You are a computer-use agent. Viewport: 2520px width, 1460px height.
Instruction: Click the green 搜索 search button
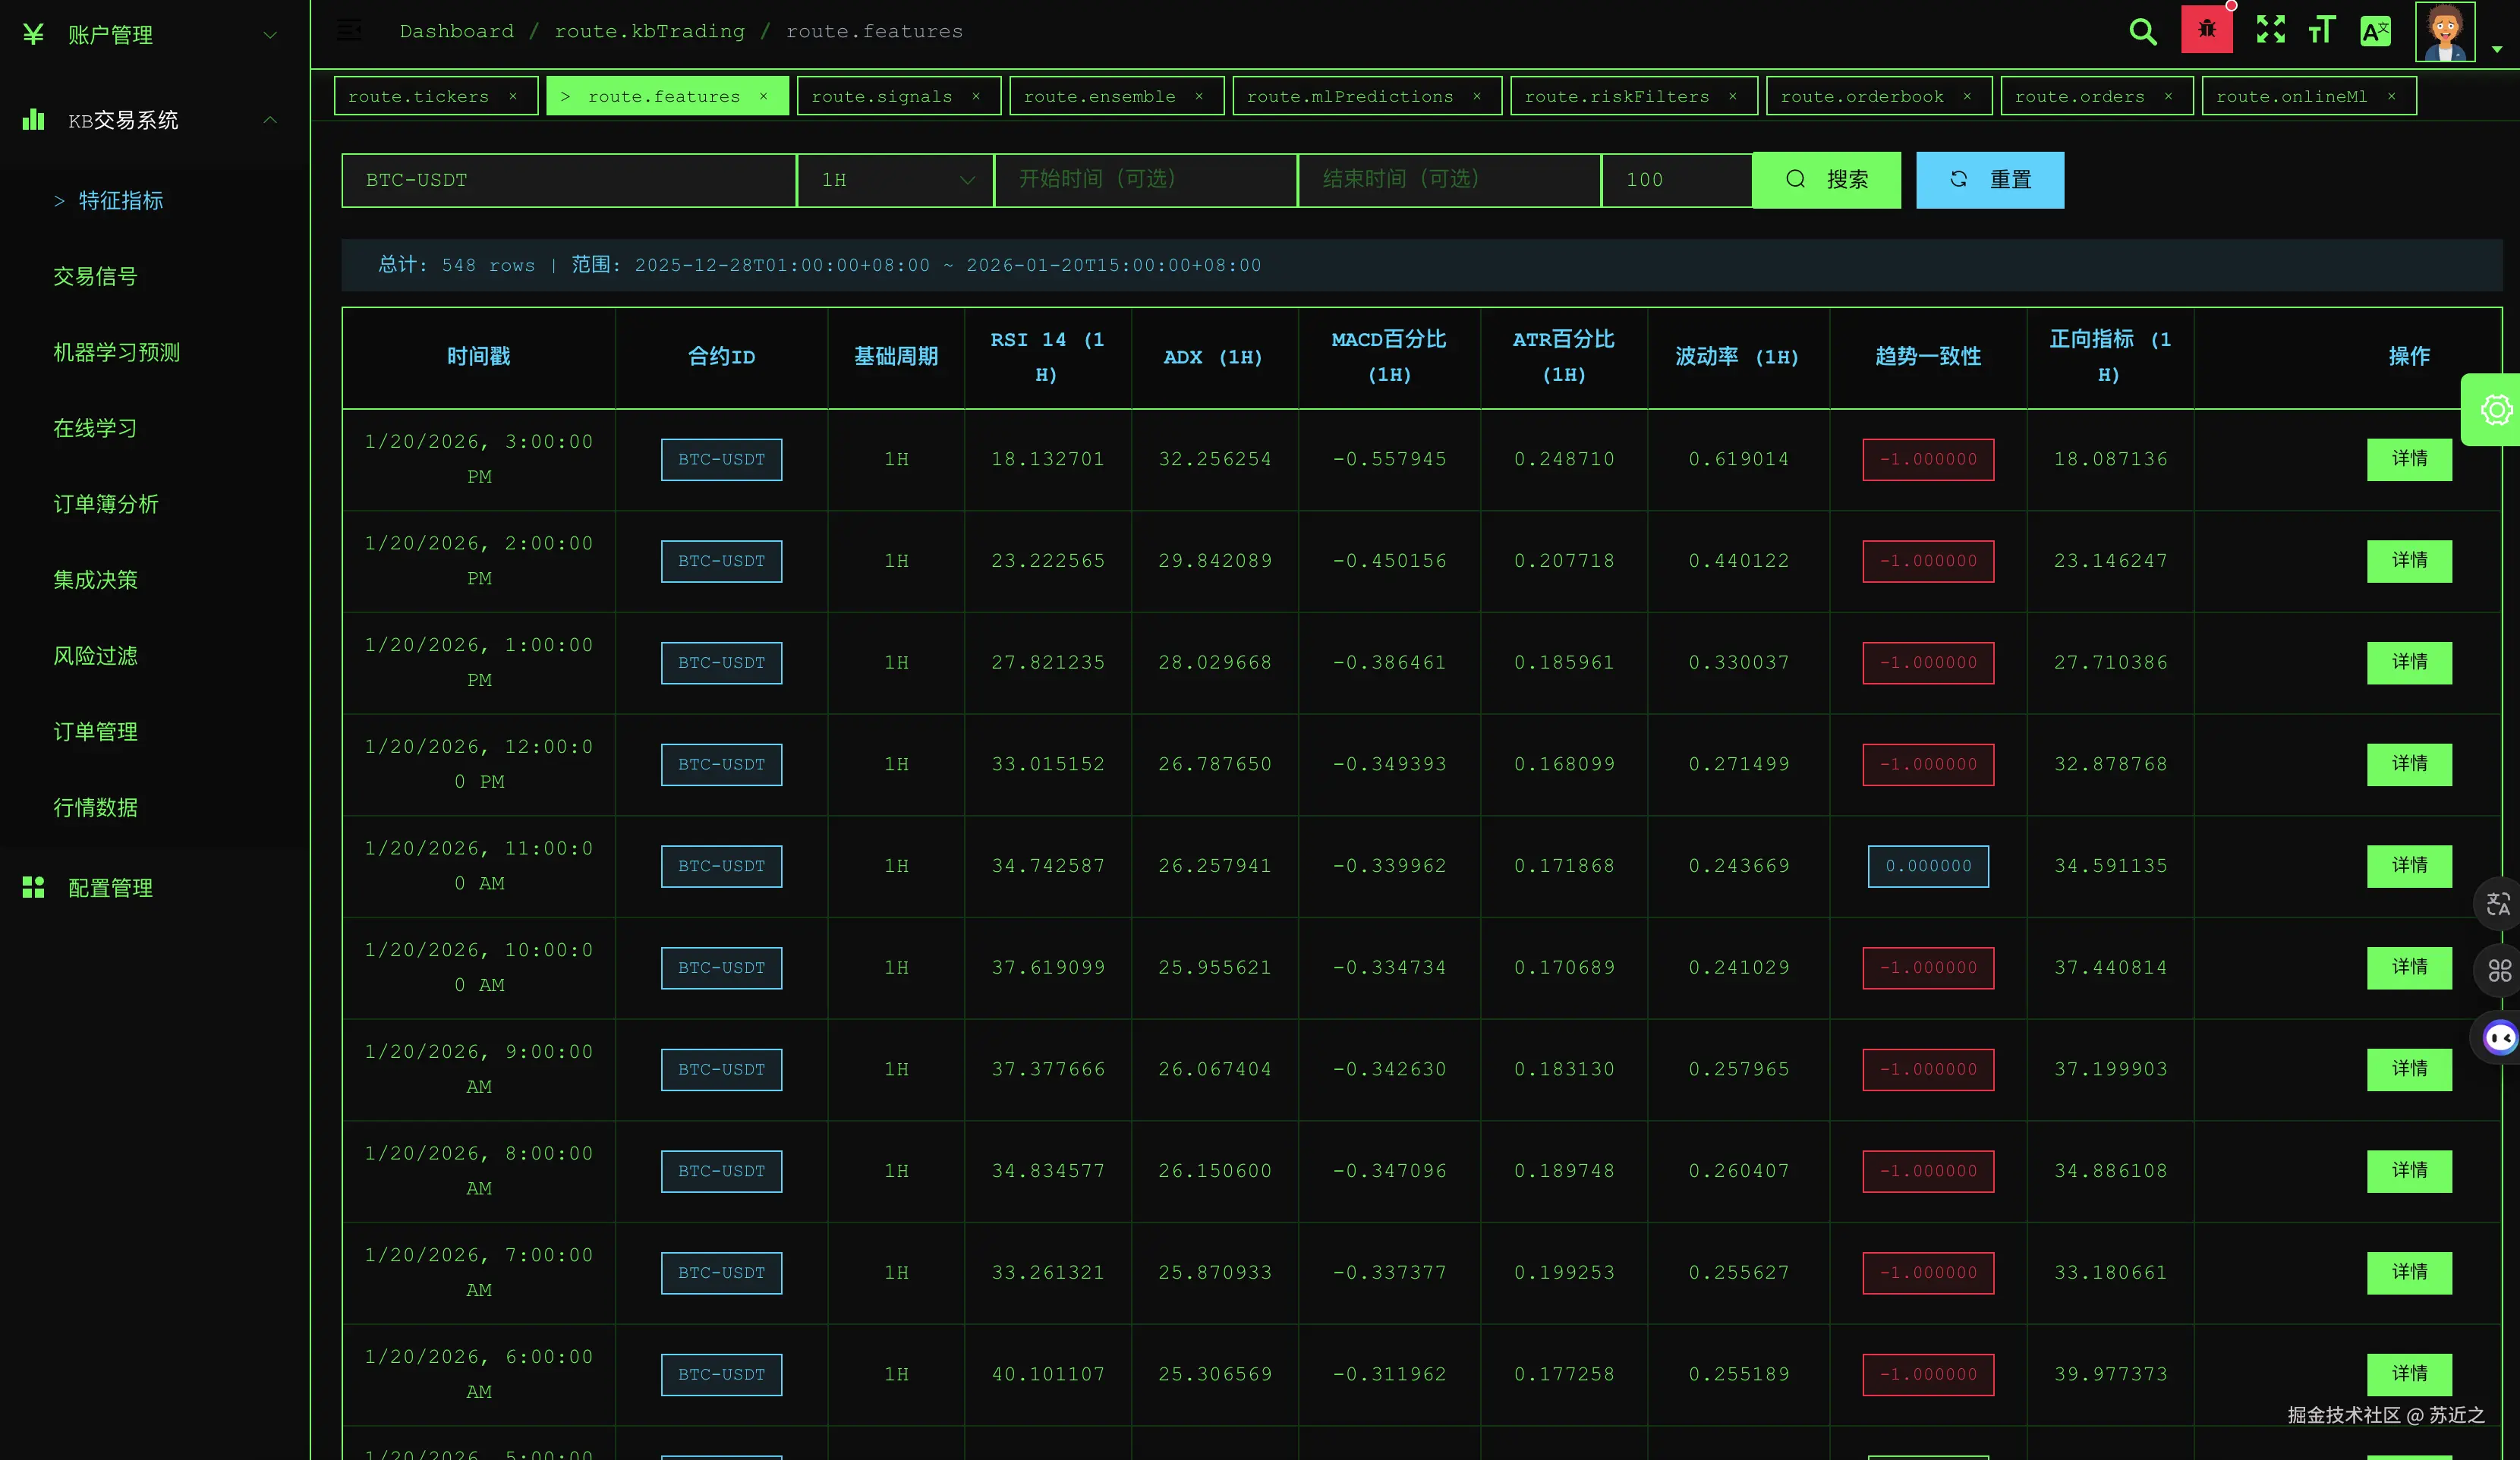click(x=1826, y=180)
